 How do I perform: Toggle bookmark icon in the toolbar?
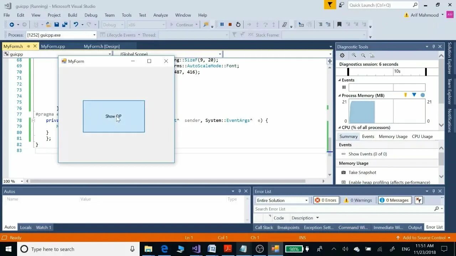(340, 25)
